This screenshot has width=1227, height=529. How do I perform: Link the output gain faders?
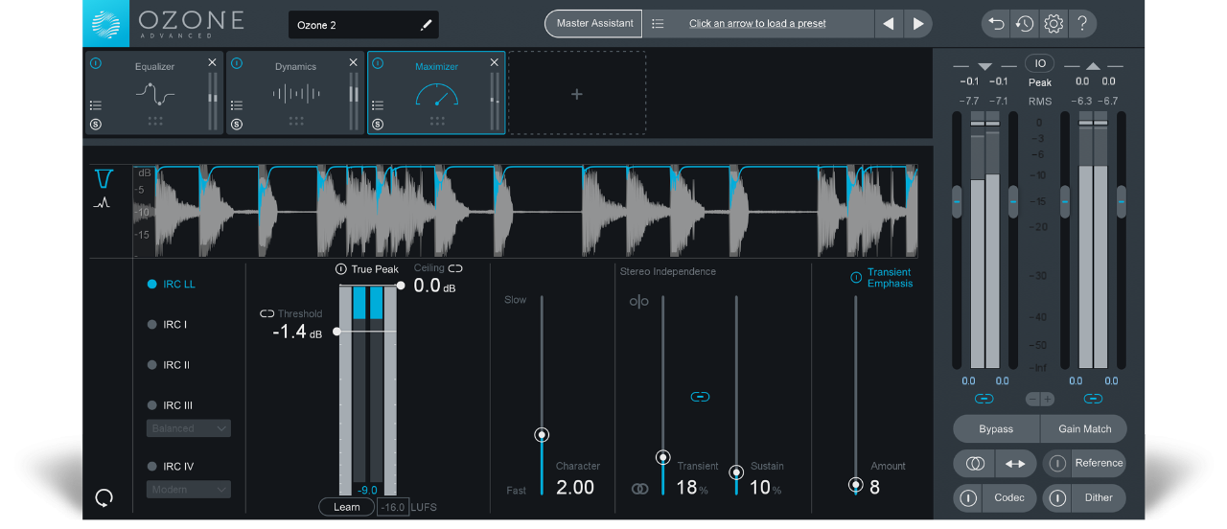point(1096,399)
